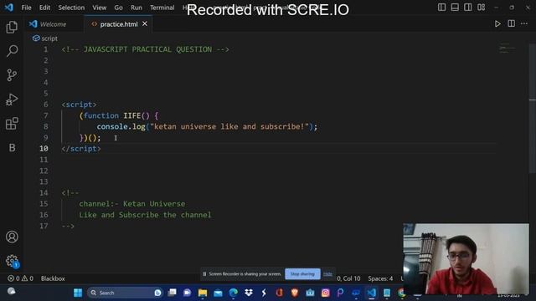The image size is (536, 301).
Task: Click the VS Code logo in the title bar
Action: pyautogui.click(x=9, y=8)
